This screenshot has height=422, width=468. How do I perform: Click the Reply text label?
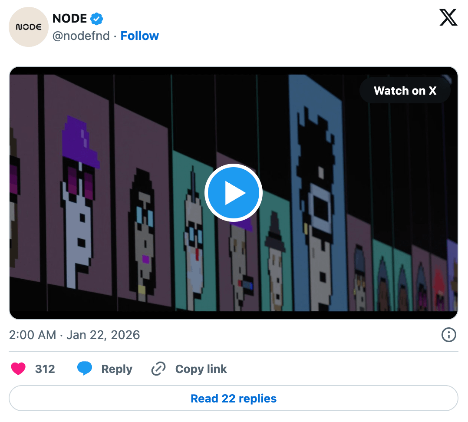click(116, 369)
